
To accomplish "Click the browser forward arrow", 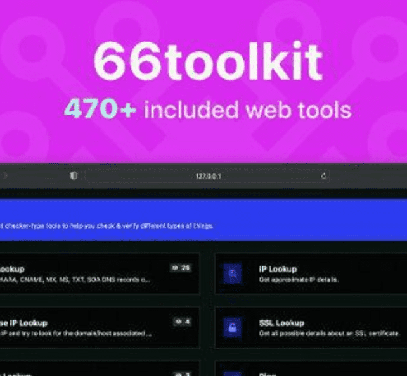I will pos(6,177).
